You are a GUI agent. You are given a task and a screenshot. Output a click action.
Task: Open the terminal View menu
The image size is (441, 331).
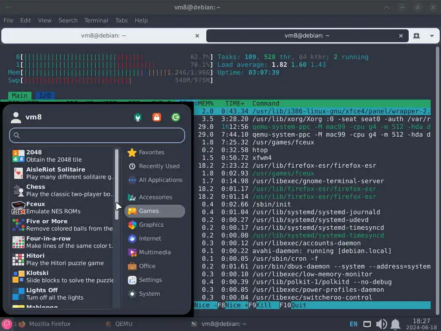(45, 21)
